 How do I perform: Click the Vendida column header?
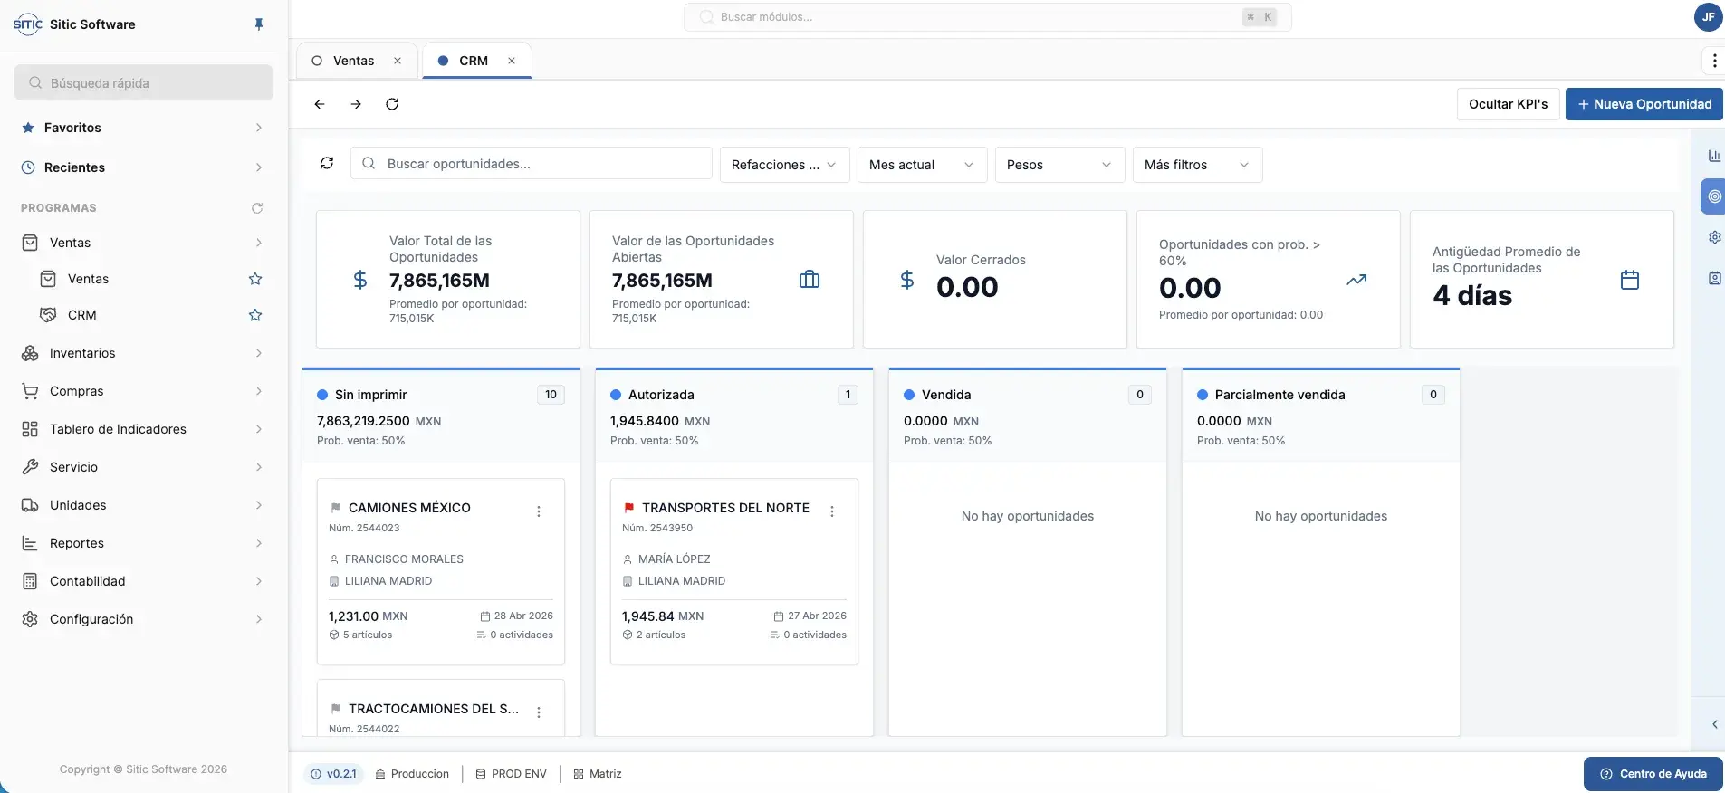pos(1027,416)
